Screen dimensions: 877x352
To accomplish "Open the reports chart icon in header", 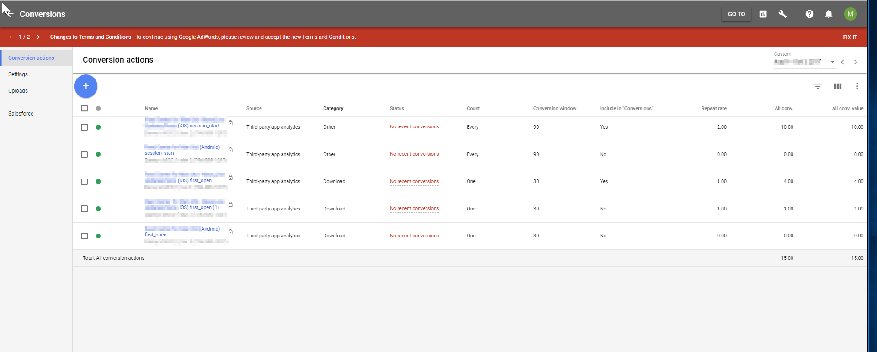I will click(763, 14).
